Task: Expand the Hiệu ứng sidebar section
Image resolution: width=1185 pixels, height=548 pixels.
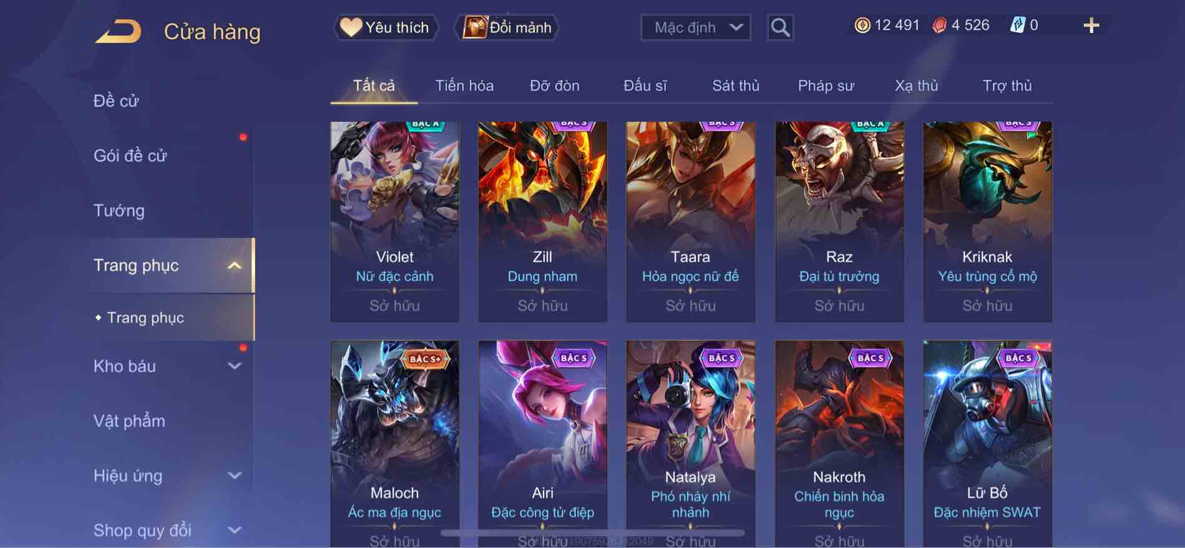Action: click(234, 476)
